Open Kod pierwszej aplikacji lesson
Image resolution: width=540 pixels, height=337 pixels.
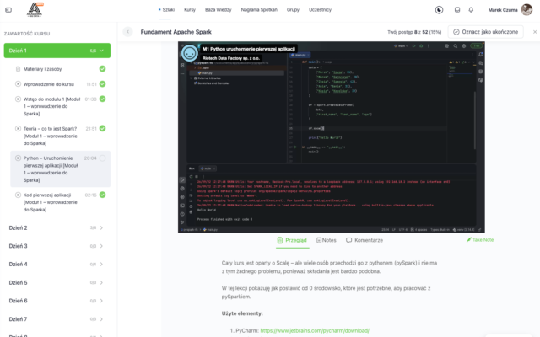click(51, 202)
